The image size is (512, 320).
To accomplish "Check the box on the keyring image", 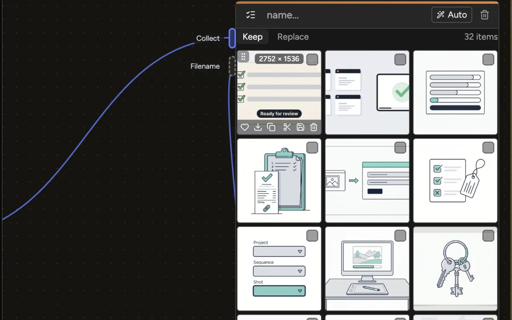I will tap(488, 236).
